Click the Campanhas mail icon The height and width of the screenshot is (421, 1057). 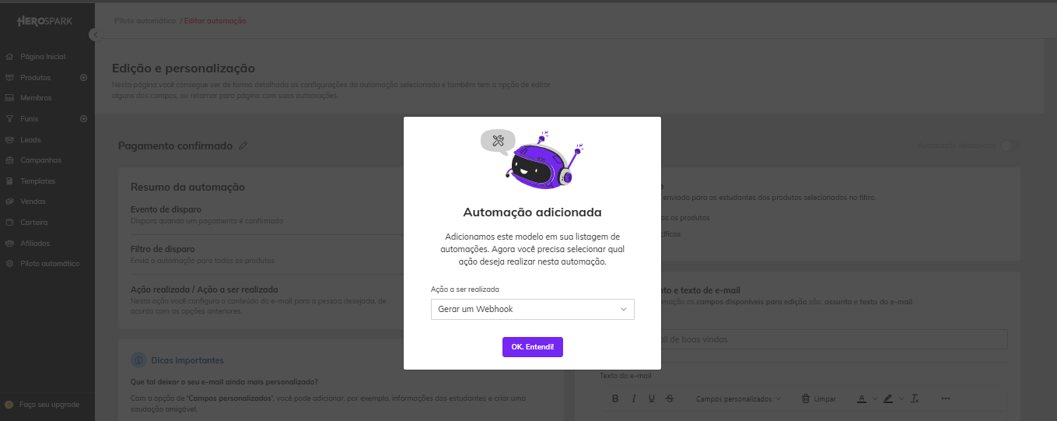point(9,160)
